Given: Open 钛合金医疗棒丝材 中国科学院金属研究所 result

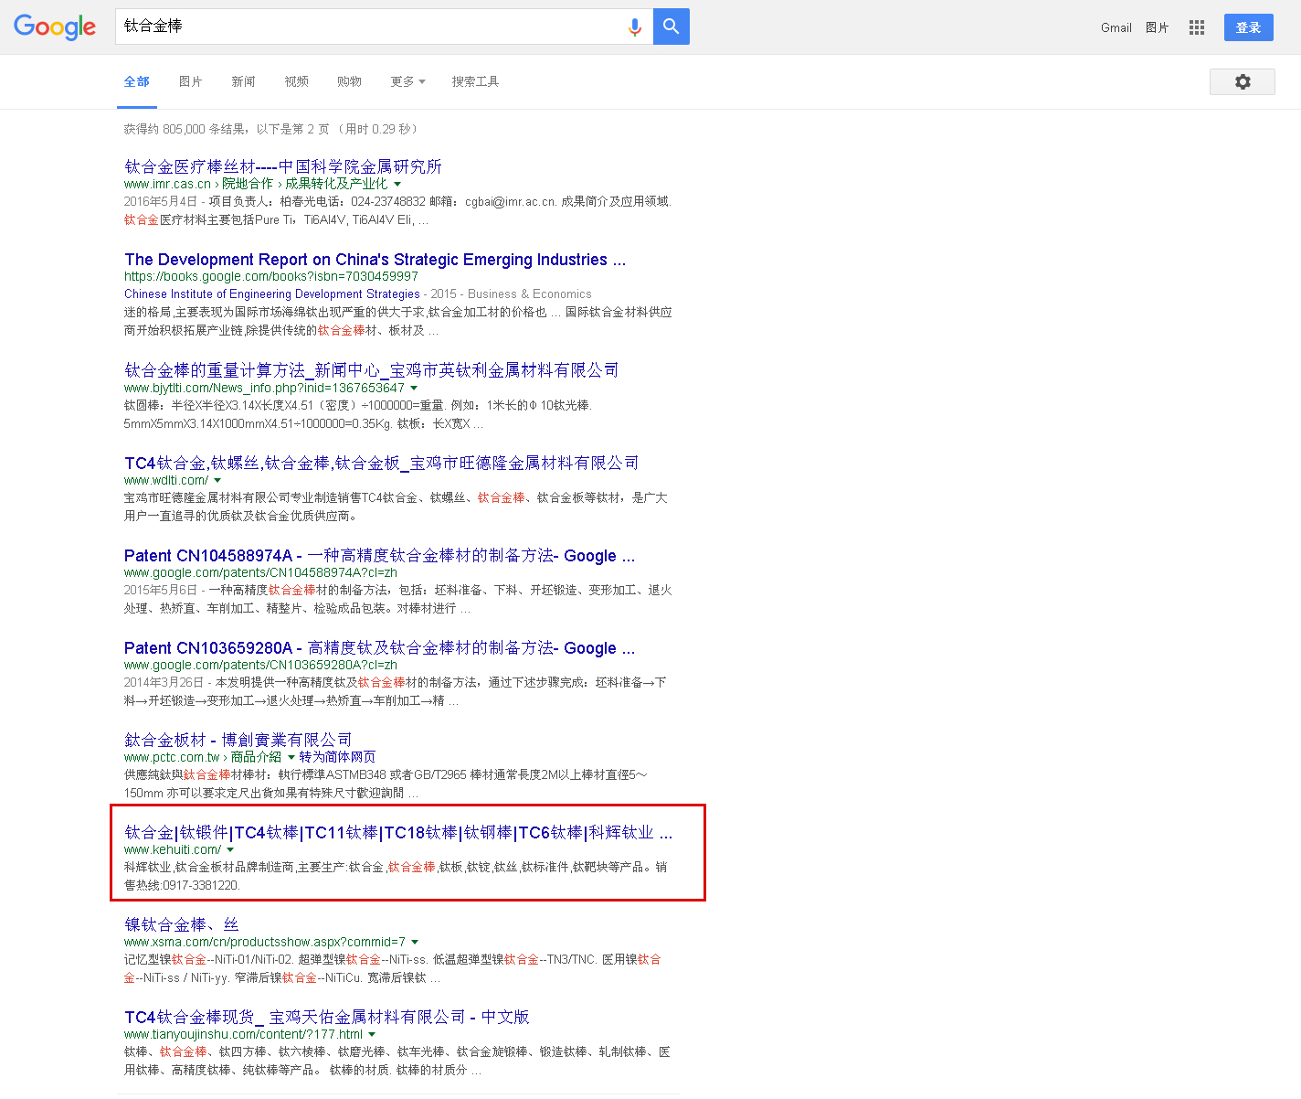Looking at the screenshot, I should click(x=283, y=166).
